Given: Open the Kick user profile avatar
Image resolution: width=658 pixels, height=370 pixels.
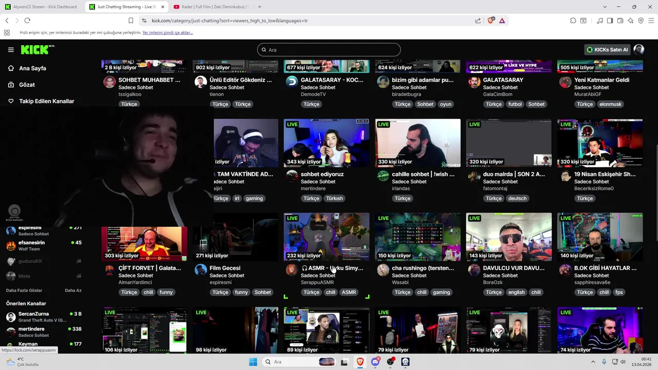Looking at the screenshot, I should 639,50.
